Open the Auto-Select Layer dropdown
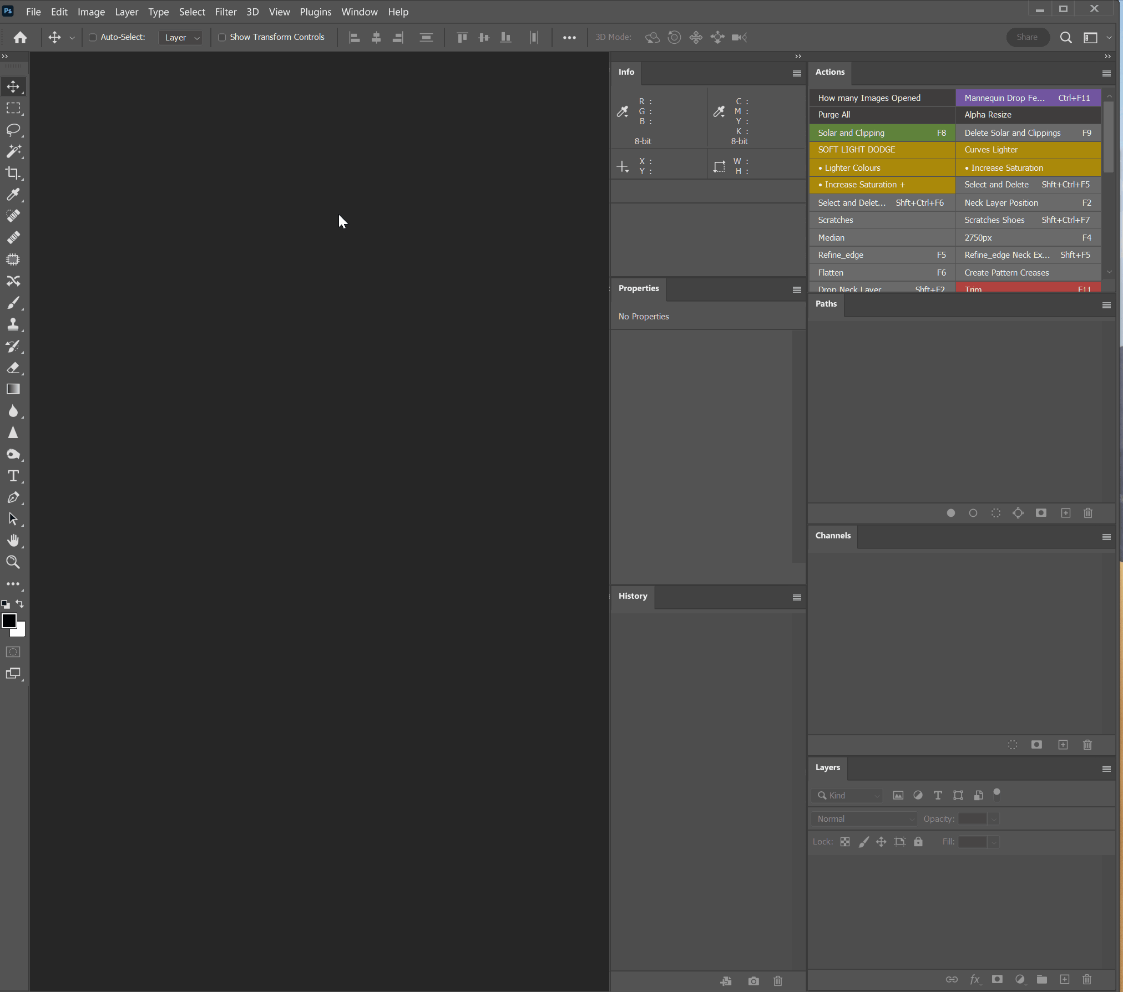Screen dimensions: 1123x992 coord(181,38)
